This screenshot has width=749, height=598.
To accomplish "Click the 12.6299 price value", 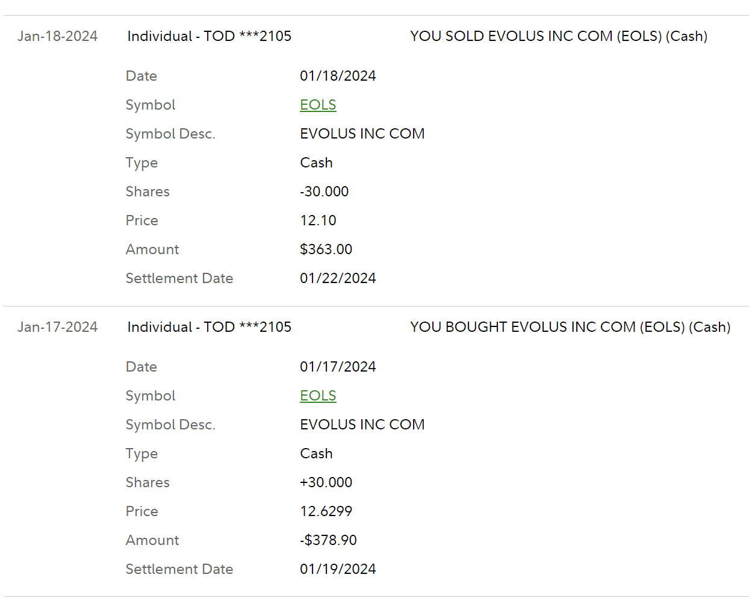I will 326,511.
